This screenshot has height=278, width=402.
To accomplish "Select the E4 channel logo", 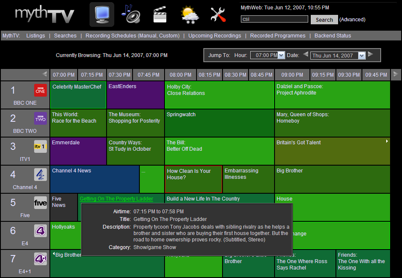I will point(40,231).
